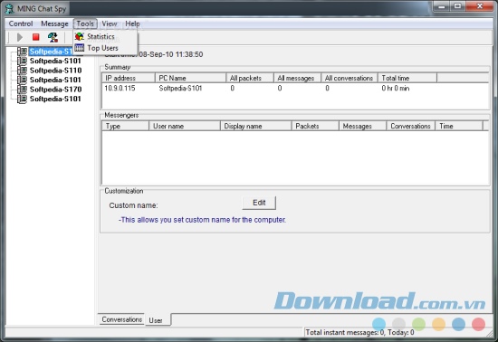Click the All conversations column header
The width and height of the screenshot is (498, 342).
point(350,78)
